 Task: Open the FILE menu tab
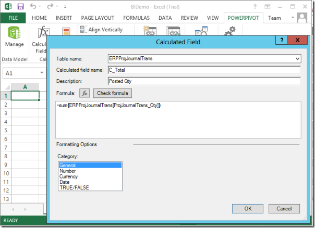coord(14,18)
